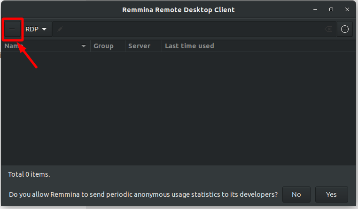The height and width of the screenshot is (209, 358).
Task: Sort by Last time used column
Action: pyautogui.click(x=189, y=46)
